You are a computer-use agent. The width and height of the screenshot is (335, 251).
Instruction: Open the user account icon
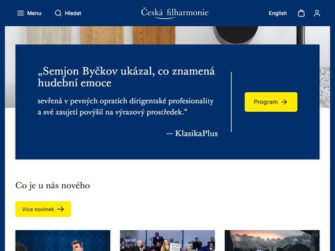click(317, 13)
